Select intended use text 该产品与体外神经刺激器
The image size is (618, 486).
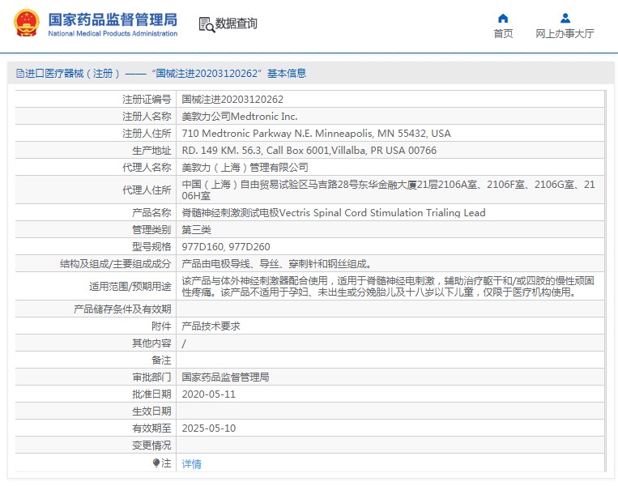tap(388, 286)
